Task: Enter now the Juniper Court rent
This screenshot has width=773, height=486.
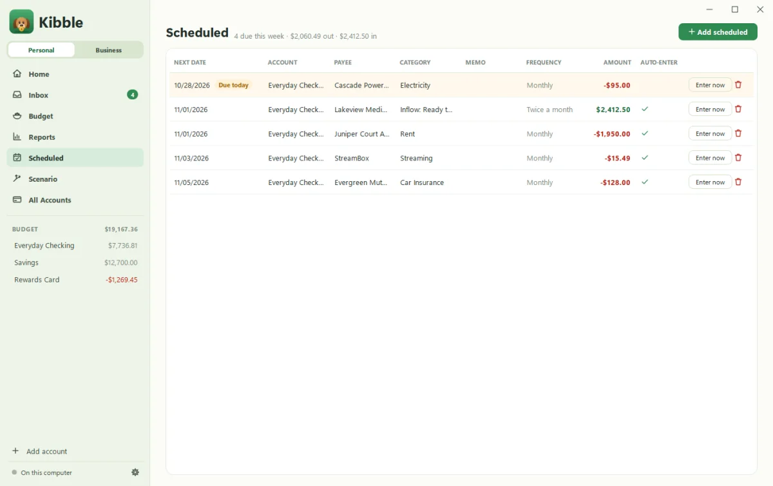Action: [x=710, y=133]
